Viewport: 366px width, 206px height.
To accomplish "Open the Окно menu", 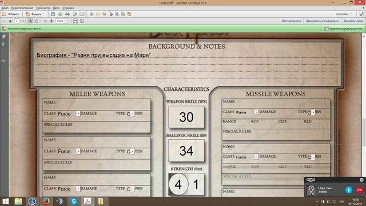I will pos(56,8).
